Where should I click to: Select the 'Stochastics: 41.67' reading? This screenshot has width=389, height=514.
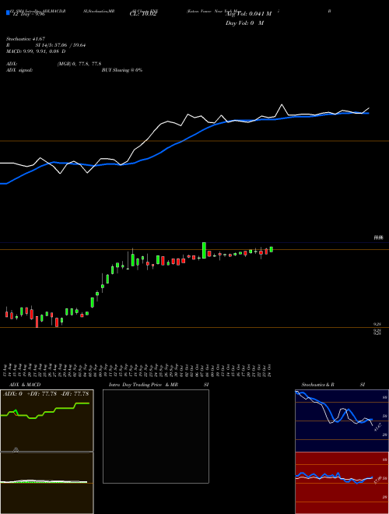[x=26, y=39]
